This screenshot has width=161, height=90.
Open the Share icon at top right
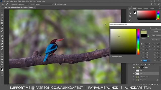tap(159, 4)
